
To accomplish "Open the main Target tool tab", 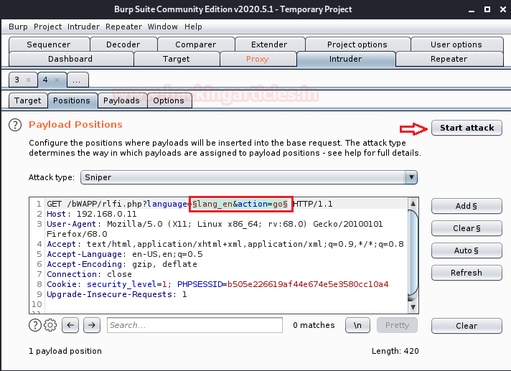I will click(x=177, y=59).
